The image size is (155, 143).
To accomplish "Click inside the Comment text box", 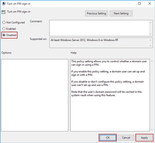I will pos(98,28).
